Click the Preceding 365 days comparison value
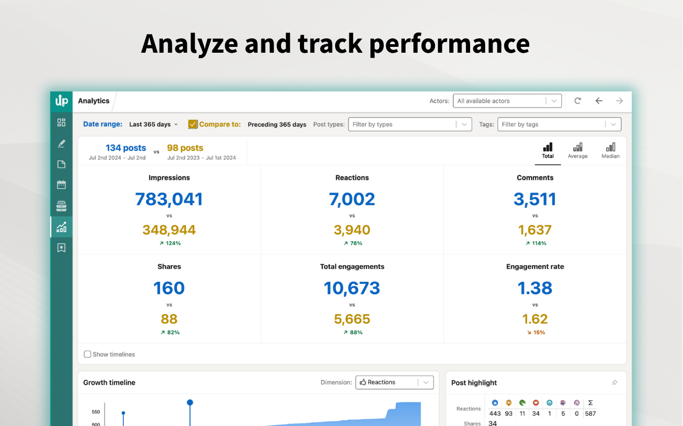Screen dimensions: 683x426 pyautogui.click(x=277, y=125)
